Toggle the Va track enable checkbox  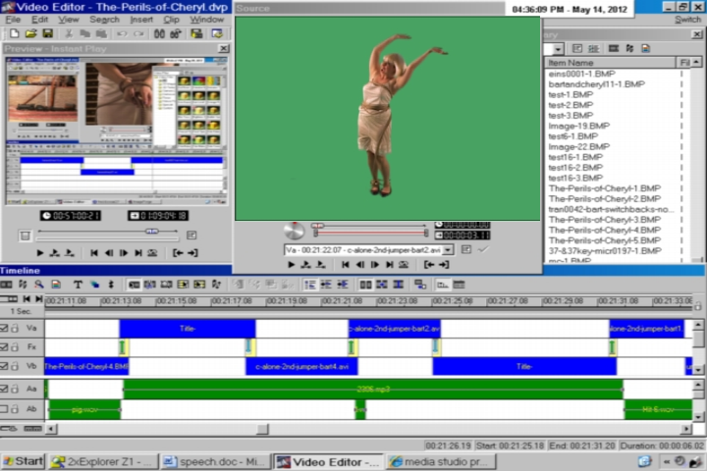(x=4, y=328)
